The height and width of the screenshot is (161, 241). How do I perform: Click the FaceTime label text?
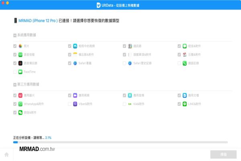(x=30, y=72)
